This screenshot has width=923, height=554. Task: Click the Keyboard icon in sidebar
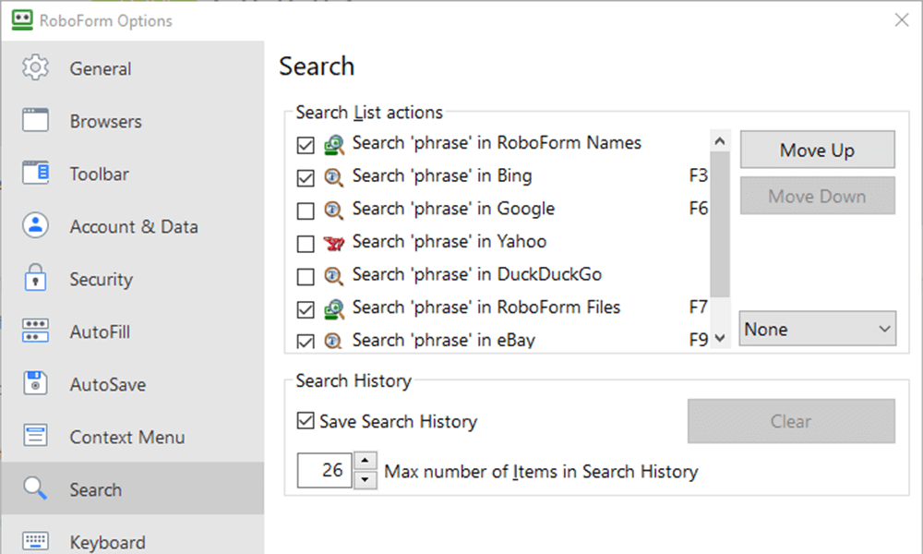[35, 540]
